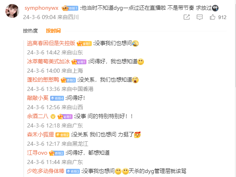Like the comment with 912 thumbs up
Screen dimensions: 236x177
pyautogui.click(x=212, y=17)
